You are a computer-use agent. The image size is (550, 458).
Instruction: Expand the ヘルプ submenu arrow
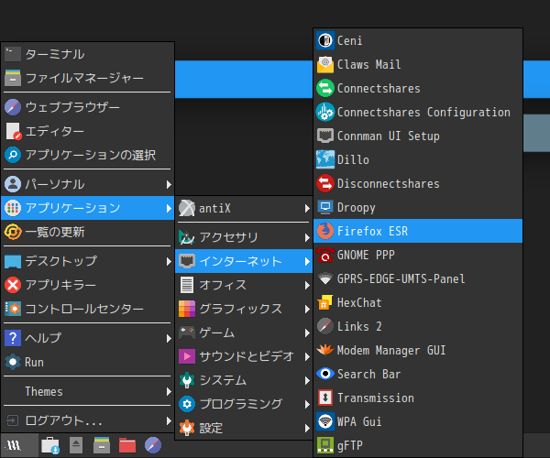point(169,339)
